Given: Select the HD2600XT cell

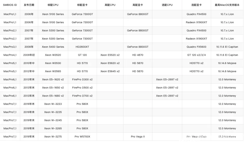Looking at the screenshot, I should 82,47.
